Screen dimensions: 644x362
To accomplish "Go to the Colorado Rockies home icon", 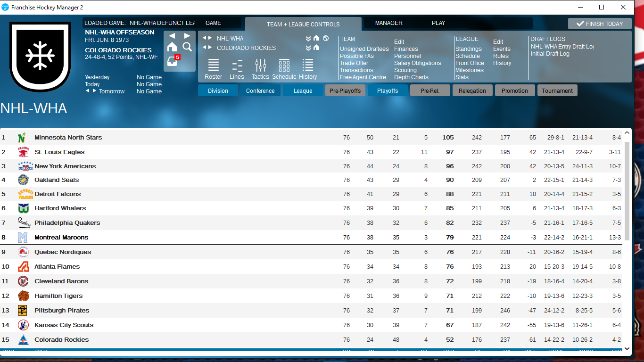I will pyautogui.click(x=316, y=48).
